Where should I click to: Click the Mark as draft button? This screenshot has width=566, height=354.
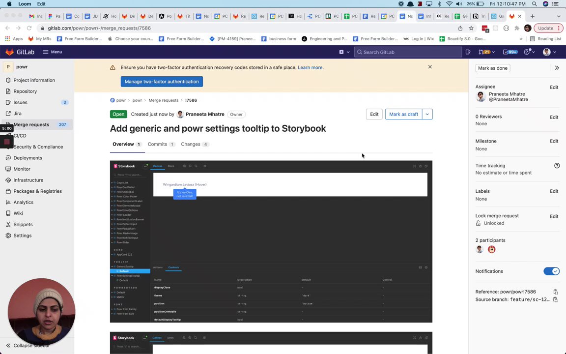point(403,114)
